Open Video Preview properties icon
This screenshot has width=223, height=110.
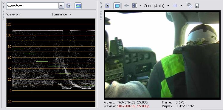click(x=107, y=6)
